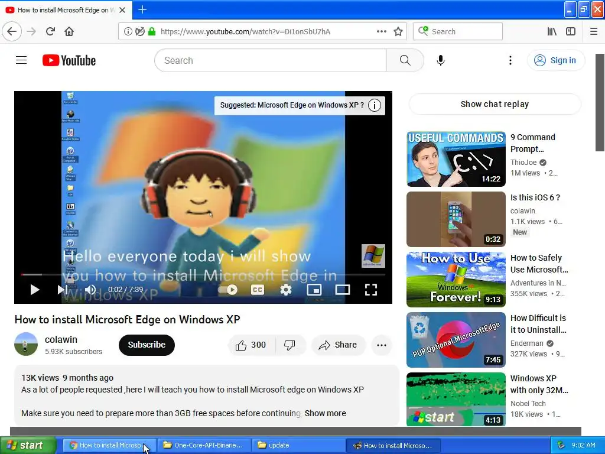The width and height of the screenshot is (605, 454).
Task: Show chat replay
Action: coord(495,104)
